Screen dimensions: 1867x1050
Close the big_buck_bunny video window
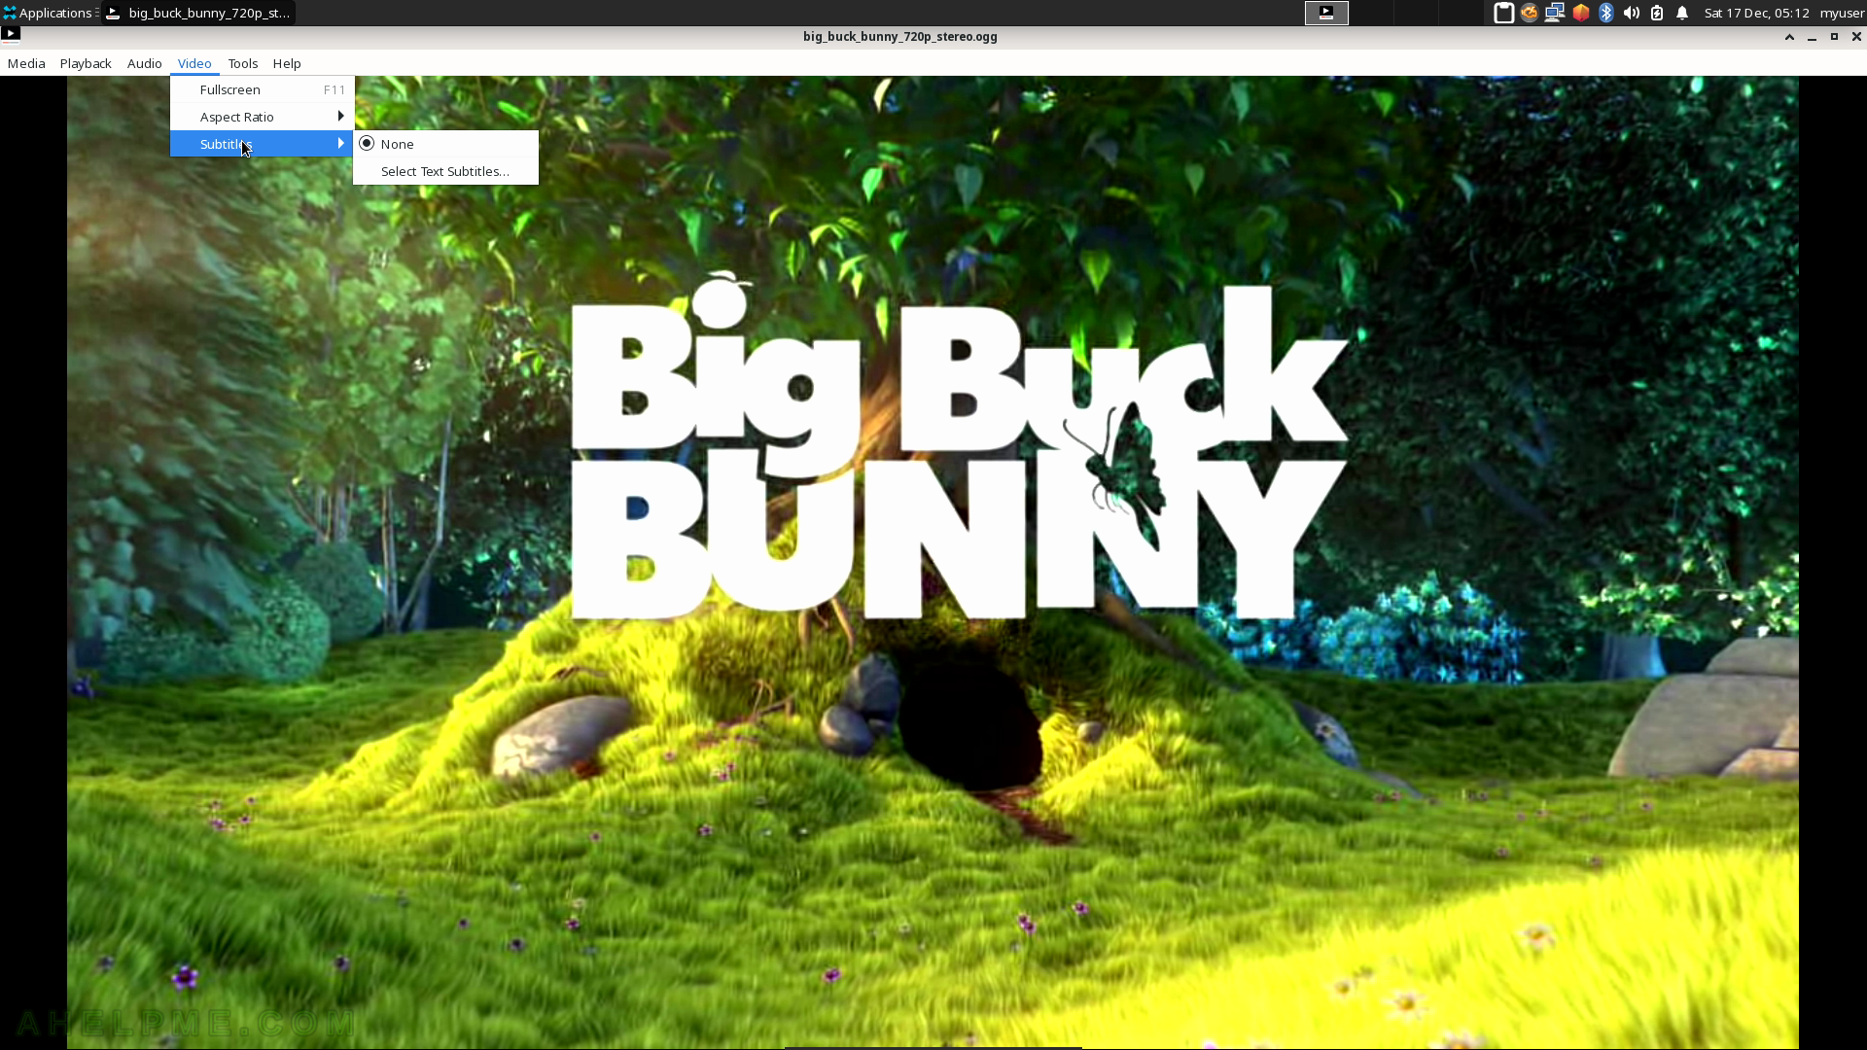(1856, 37)
